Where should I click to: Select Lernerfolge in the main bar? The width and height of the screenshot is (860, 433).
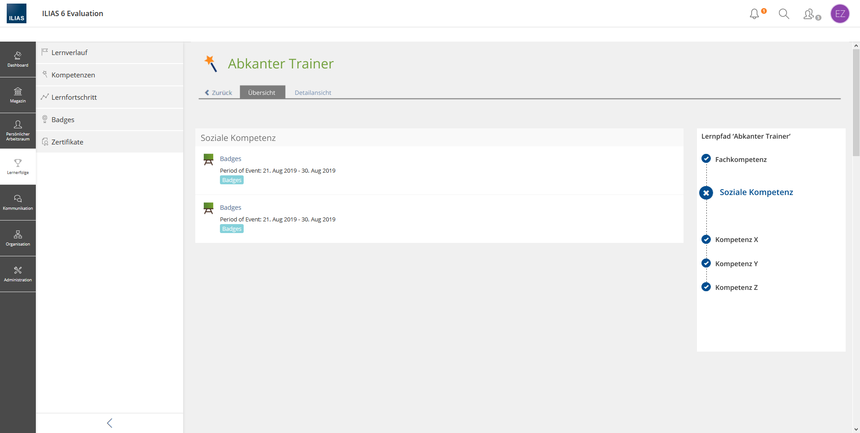click(x=18, y=167)
